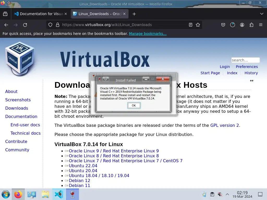This screenshot has height=200, width=267.
Task: Open Technical docs sidebar link
Action: 26,133
